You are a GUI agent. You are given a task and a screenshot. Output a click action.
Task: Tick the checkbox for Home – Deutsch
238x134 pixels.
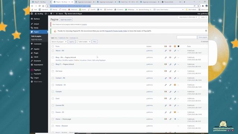tap(53, 126)
